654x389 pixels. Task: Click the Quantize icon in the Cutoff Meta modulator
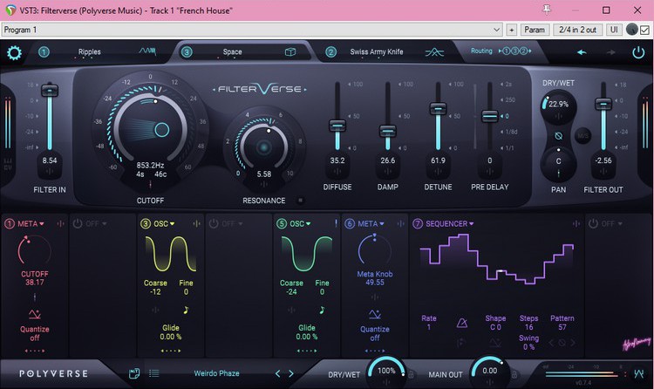click(35, 314)
